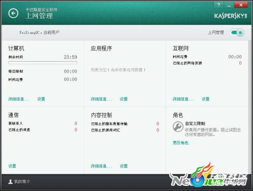Image resolution: width=253 pixels, height=191 pixels.
Task: Click the 更改角色 link
Action: tap(180, 143)
